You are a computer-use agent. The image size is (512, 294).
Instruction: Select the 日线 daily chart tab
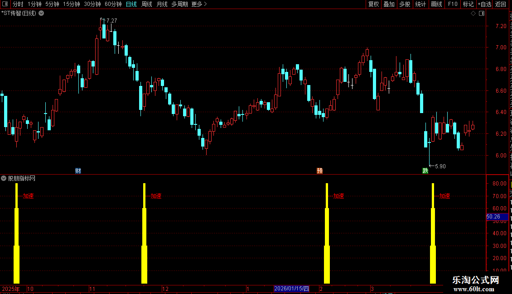click(x=131, y=4)
